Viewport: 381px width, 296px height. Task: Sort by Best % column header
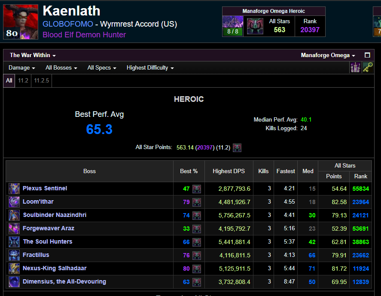[x=189, y=171]
